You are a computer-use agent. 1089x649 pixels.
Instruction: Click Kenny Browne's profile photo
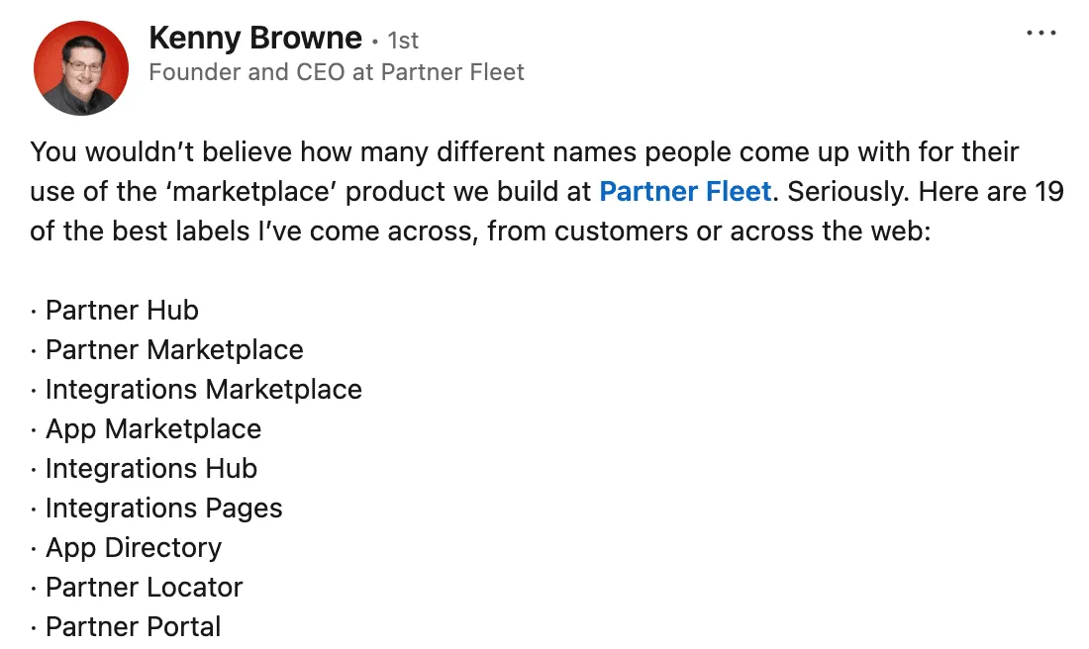[x=81, y=68]
